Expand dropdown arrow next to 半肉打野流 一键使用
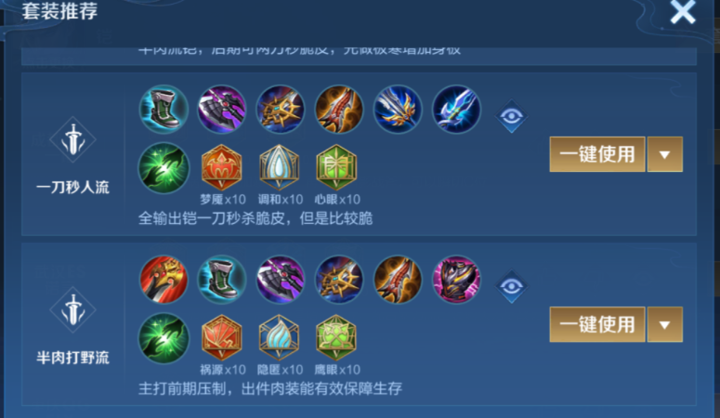This screenshot has height=418, width=720. pos(665,325)
